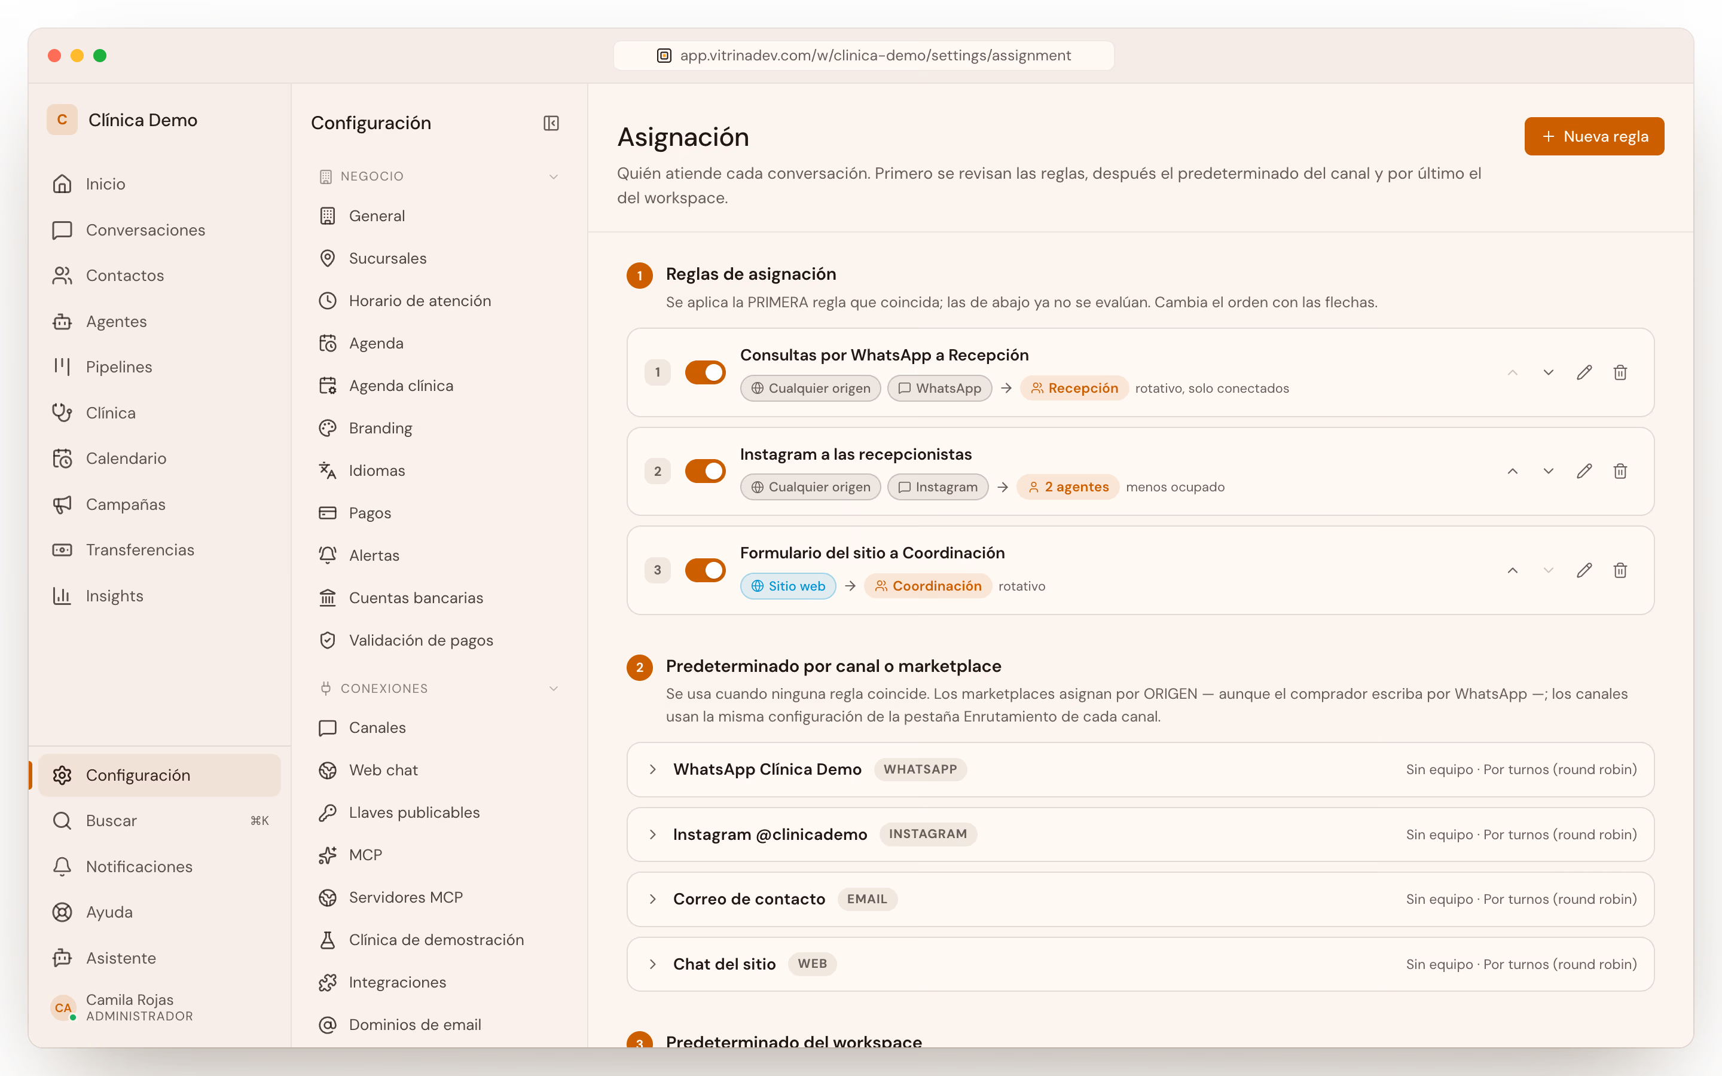Image resolution: width=1722 pixels, height=1076 pixels.
Task: Delete the Formulario del sitio a Coordinación rule
Action: tap(1620, 570)
